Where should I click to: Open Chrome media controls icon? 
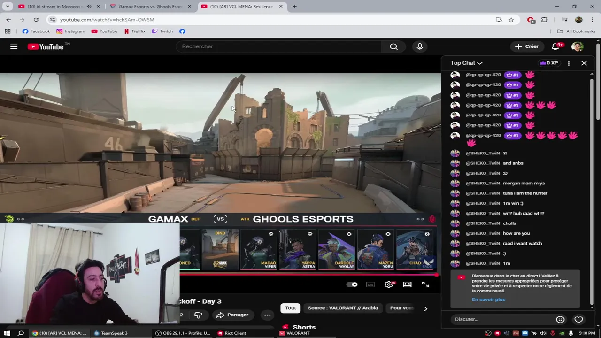coord(565,20)
